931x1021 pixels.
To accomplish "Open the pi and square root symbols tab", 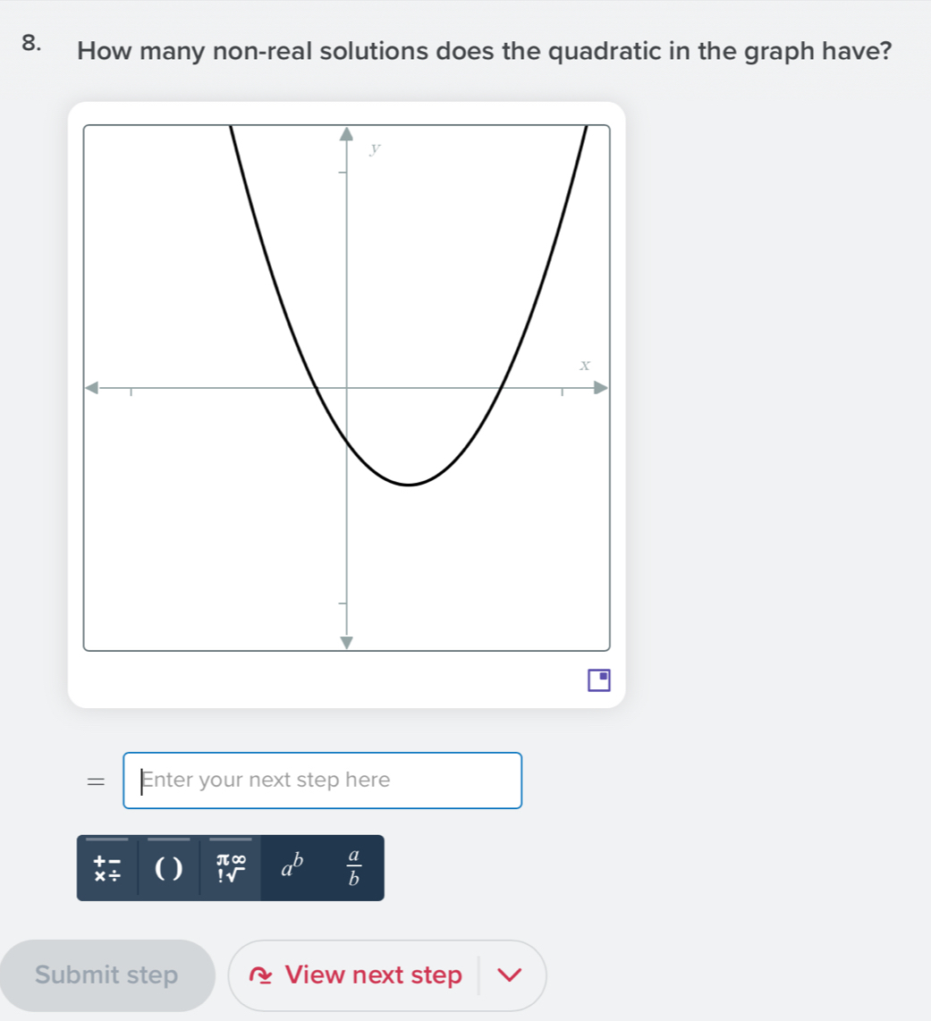I will [x=231, y=868].
